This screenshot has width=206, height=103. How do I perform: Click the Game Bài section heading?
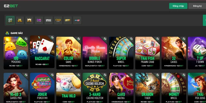pos(16,33)
